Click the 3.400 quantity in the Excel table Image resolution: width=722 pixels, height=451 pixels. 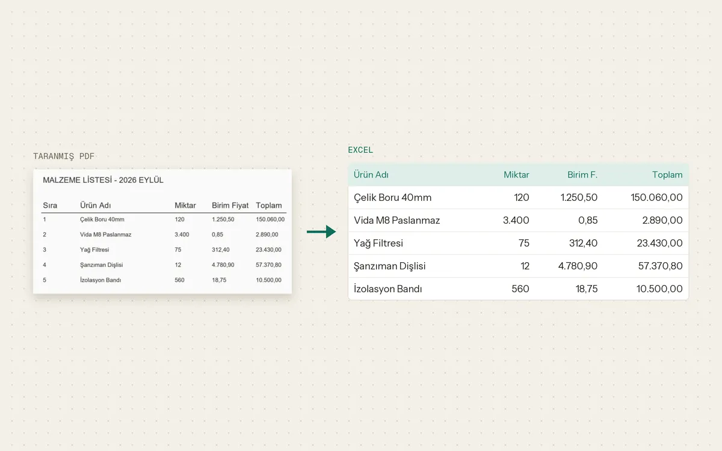(516, 220)
